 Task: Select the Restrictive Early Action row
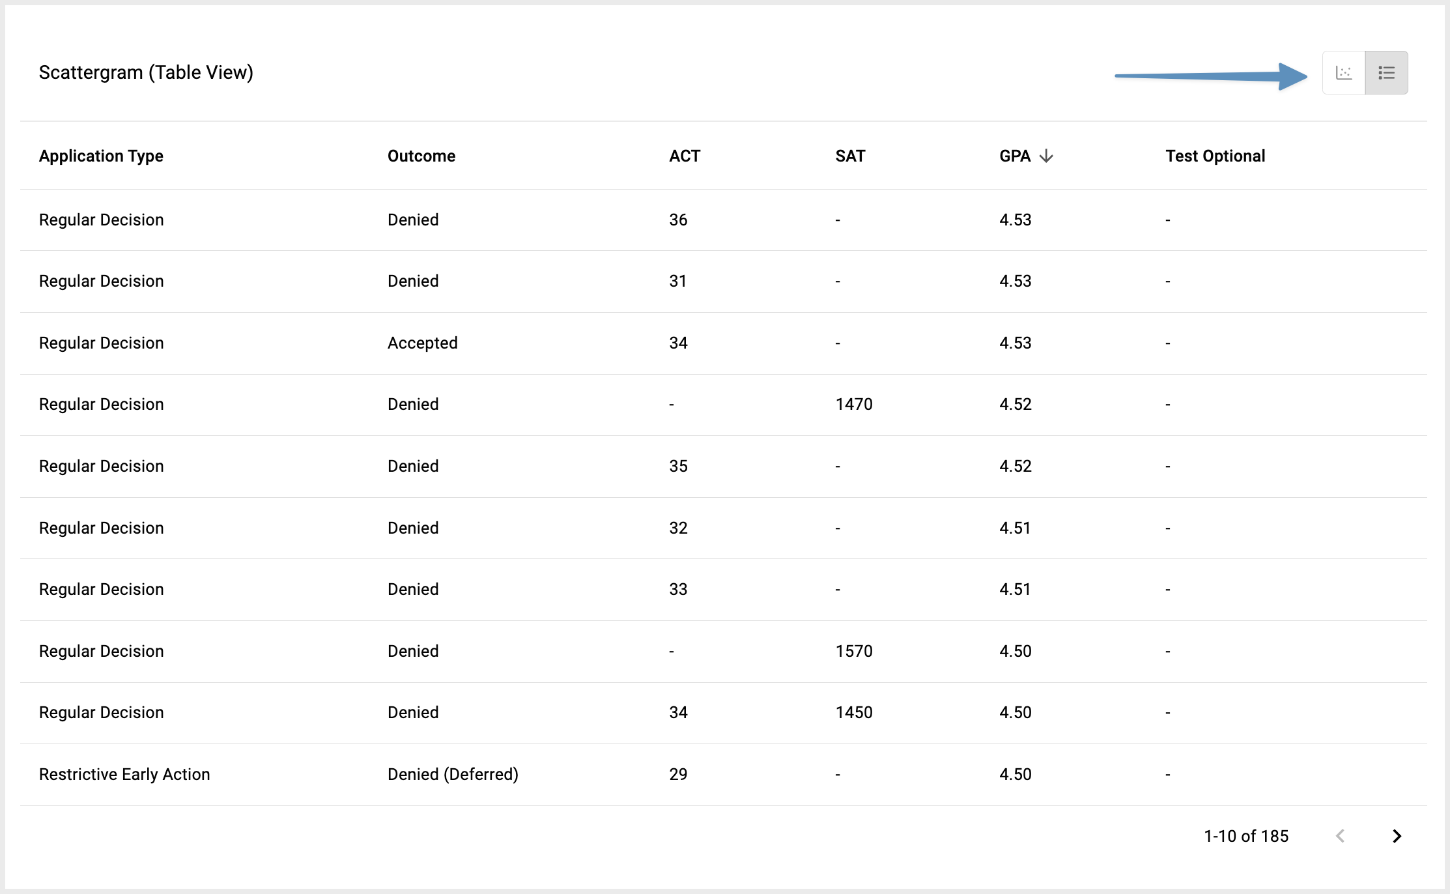723,775
